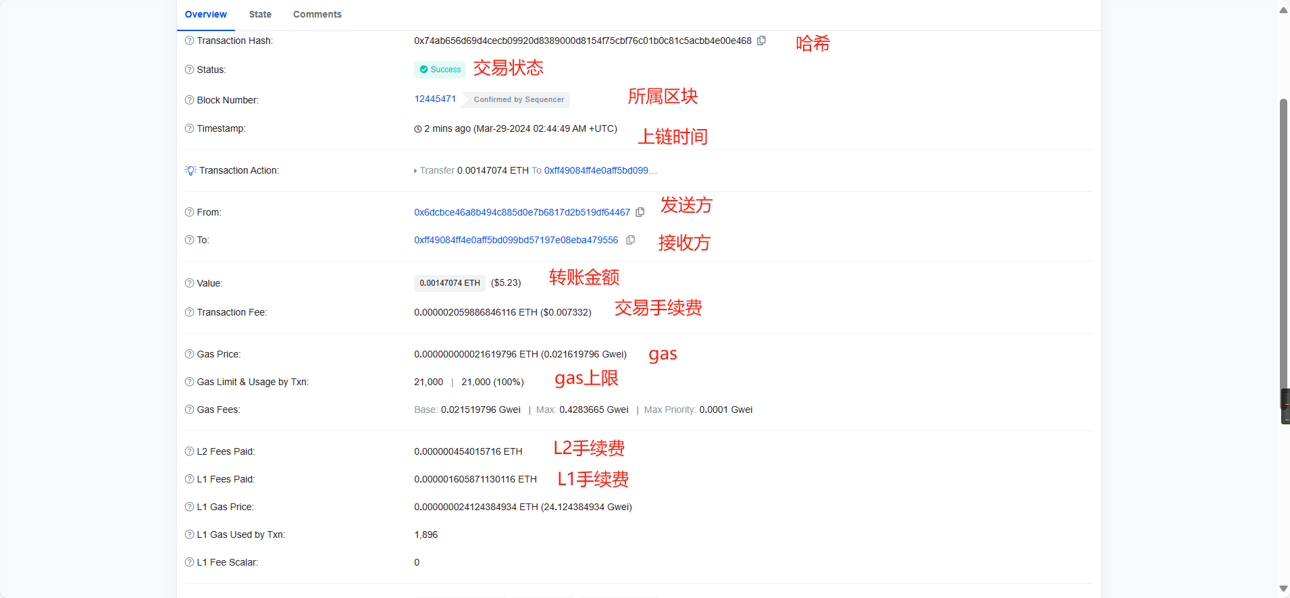Select the transaction hash text
Viewport: 1290px width, 598px height.
583,41
